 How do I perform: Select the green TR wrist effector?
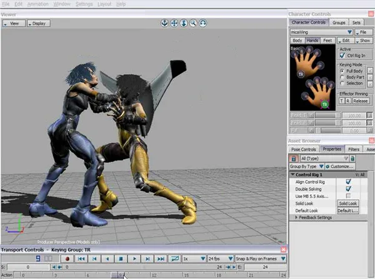[x=324, y=105]
